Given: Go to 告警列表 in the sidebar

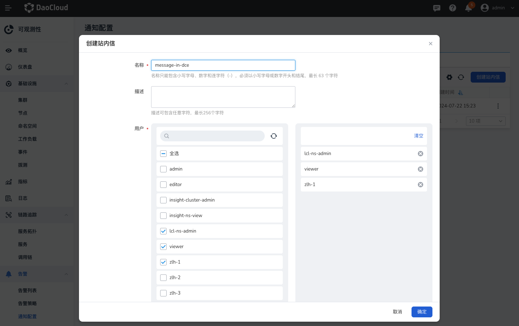Looking at the screenshot, I should [27, 290].
